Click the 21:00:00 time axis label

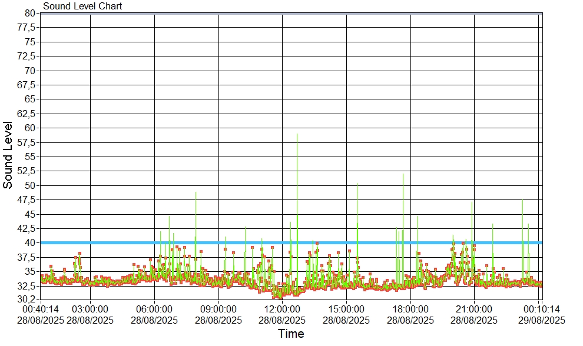(x=474, y=309)
